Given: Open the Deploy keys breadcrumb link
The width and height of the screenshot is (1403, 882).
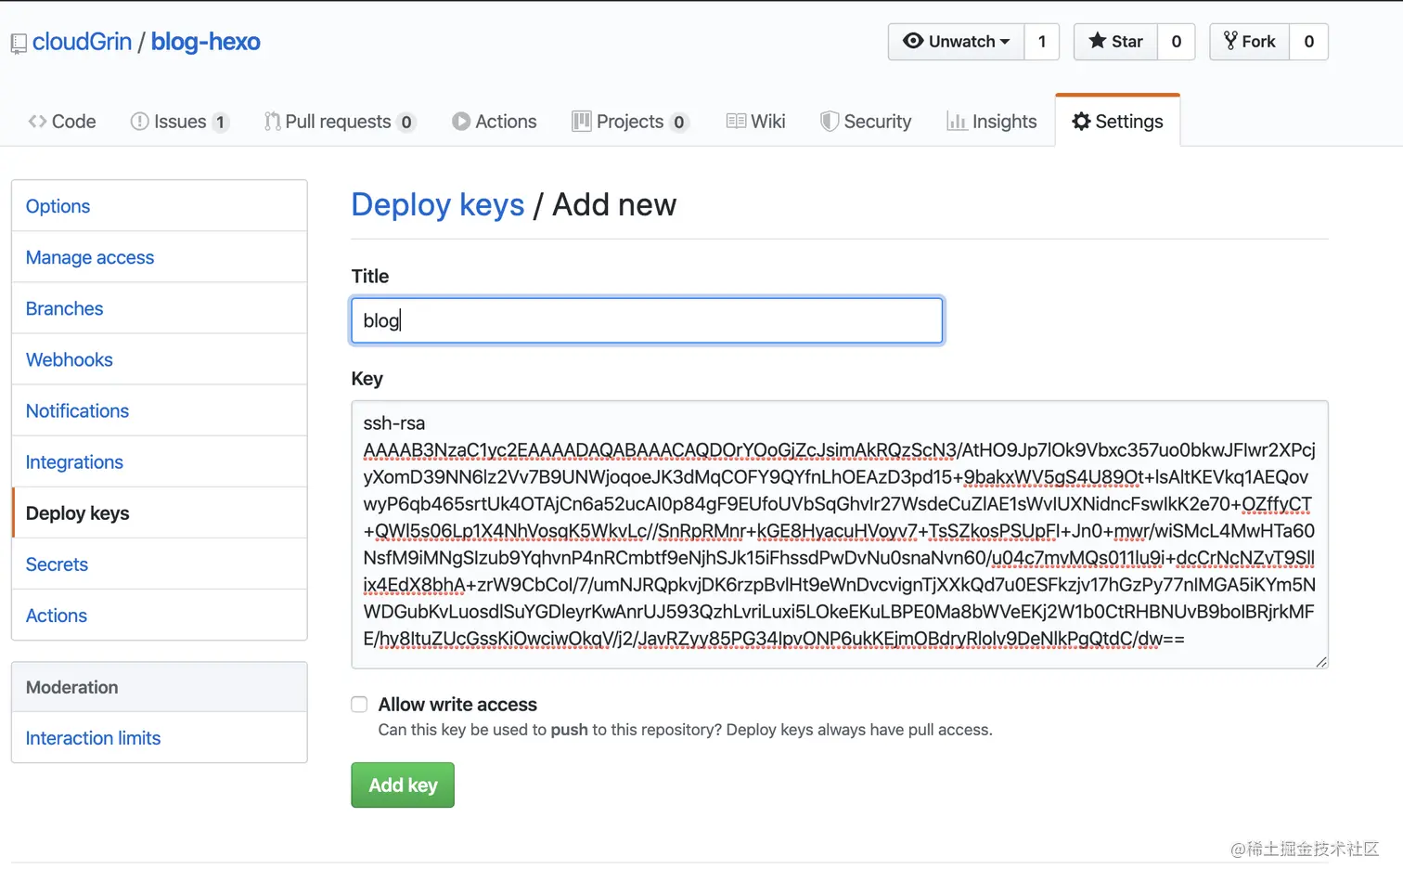Looking at the screenshot, I should pos(438,205).
